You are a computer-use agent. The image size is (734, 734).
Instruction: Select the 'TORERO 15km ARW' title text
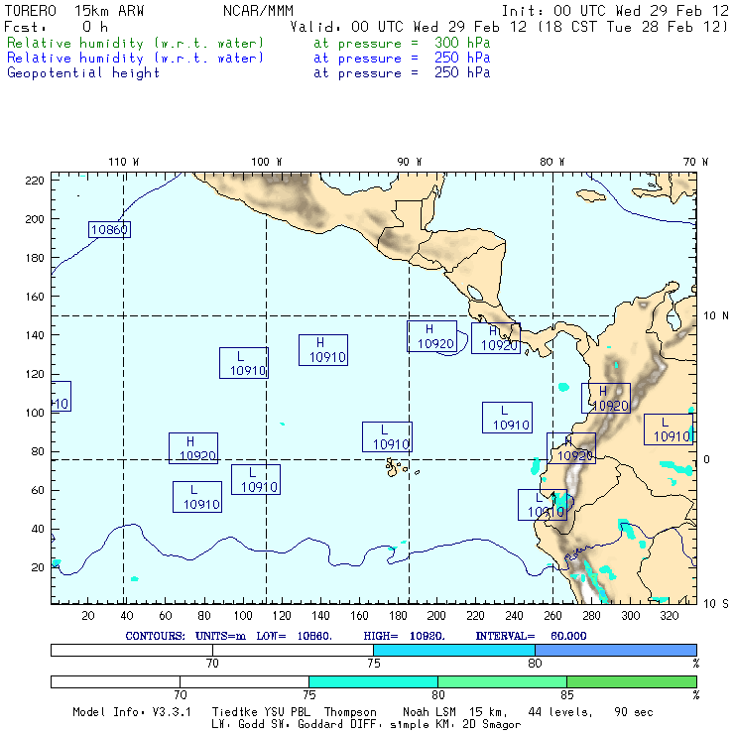(x=74, y=11)
